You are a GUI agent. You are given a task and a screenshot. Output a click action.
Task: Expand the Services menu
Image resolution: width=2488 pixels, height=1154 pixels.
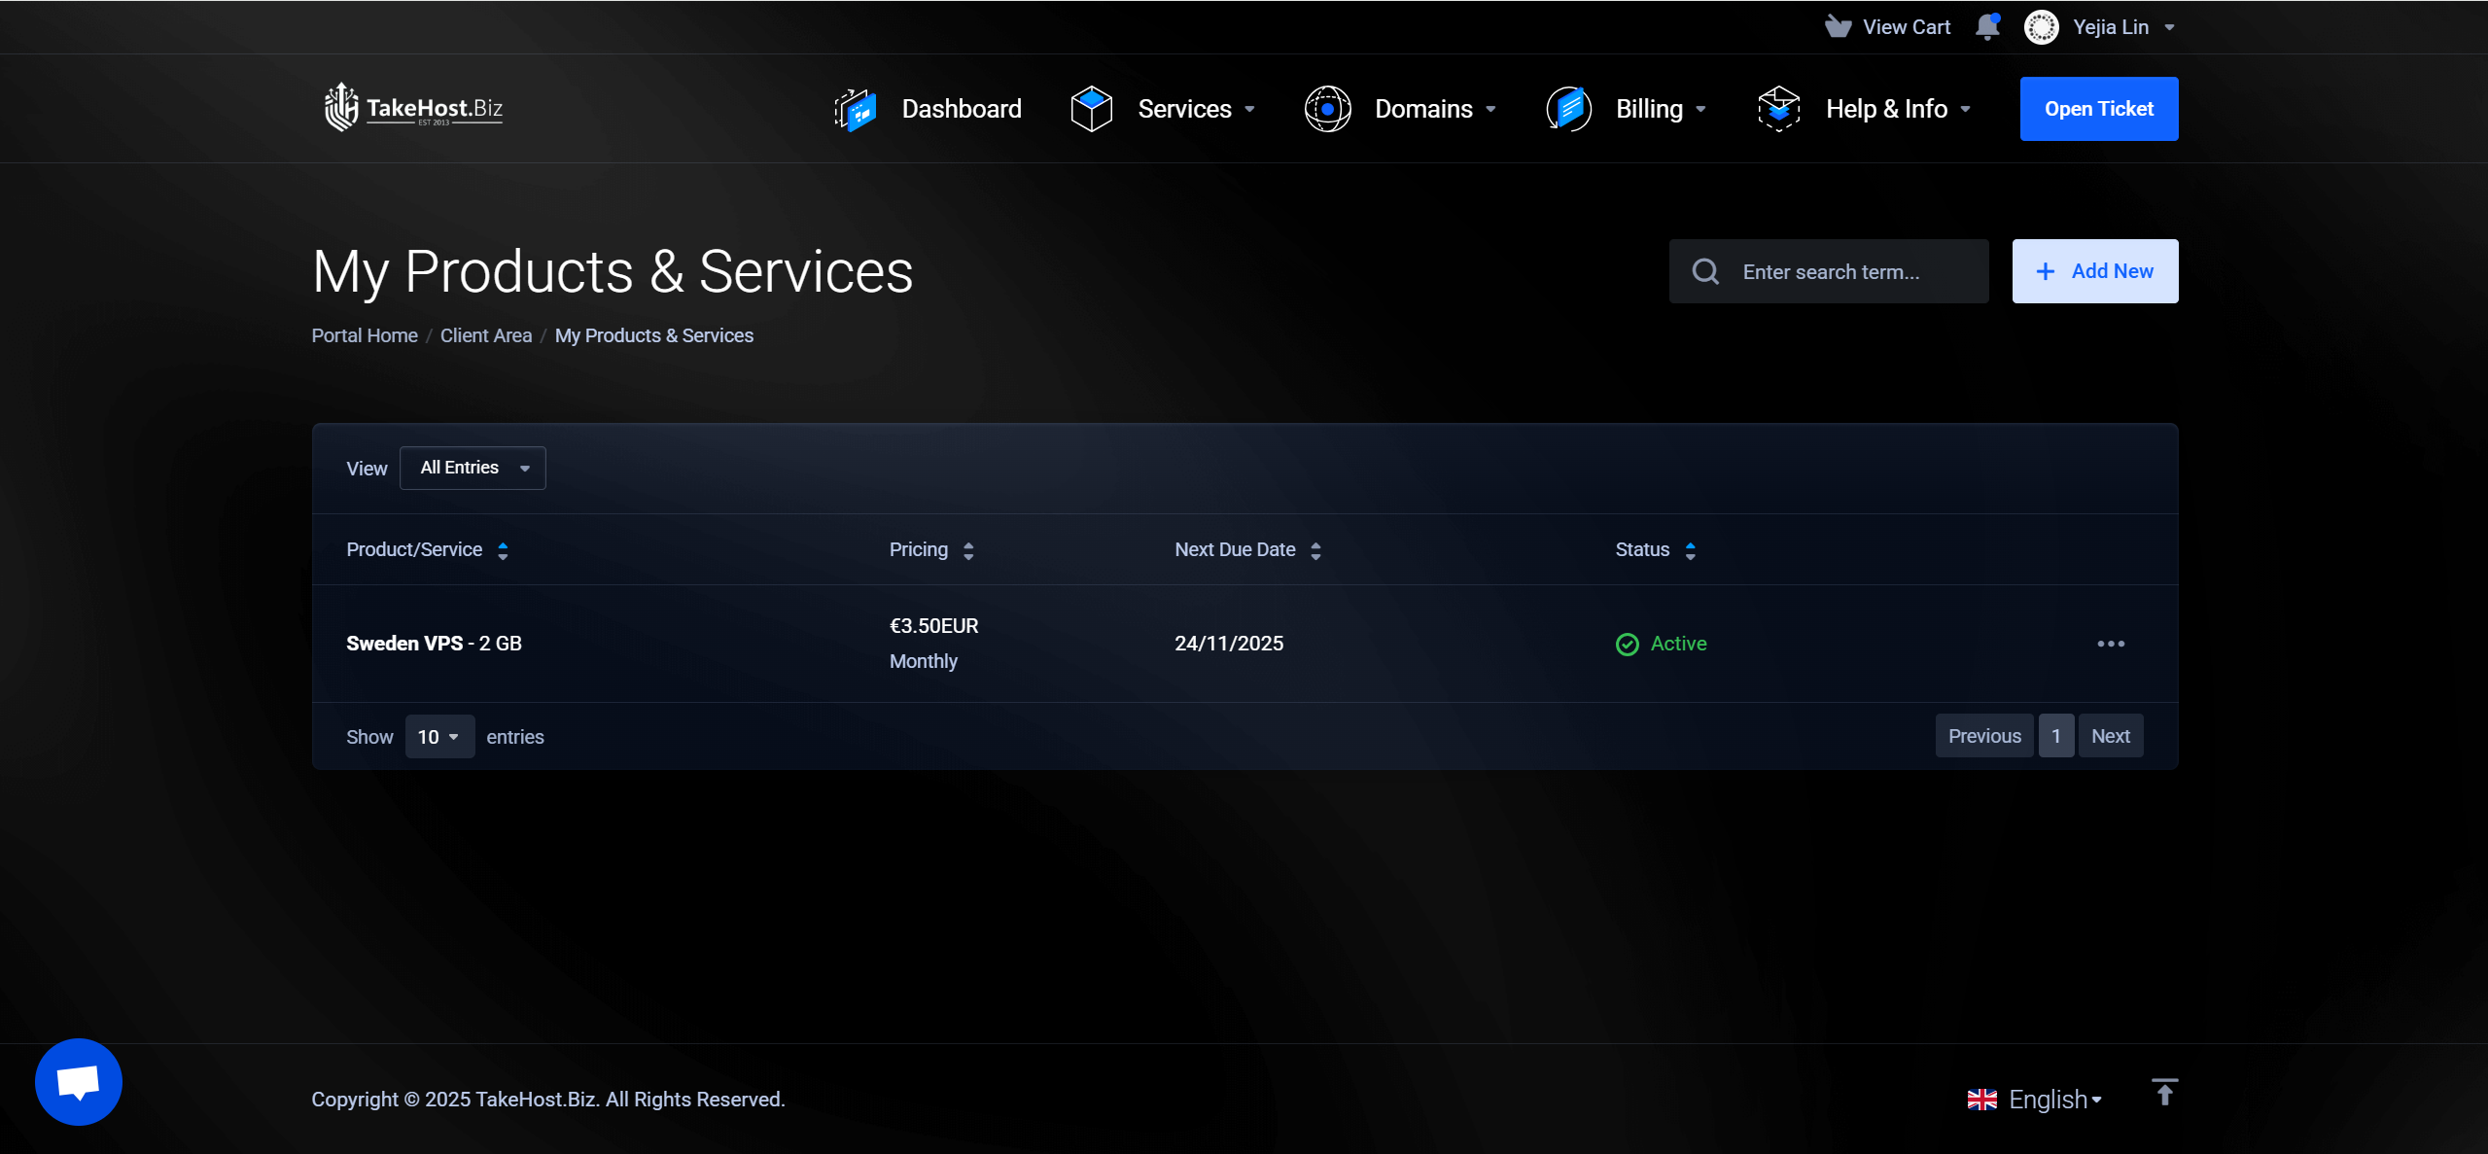1163,109
